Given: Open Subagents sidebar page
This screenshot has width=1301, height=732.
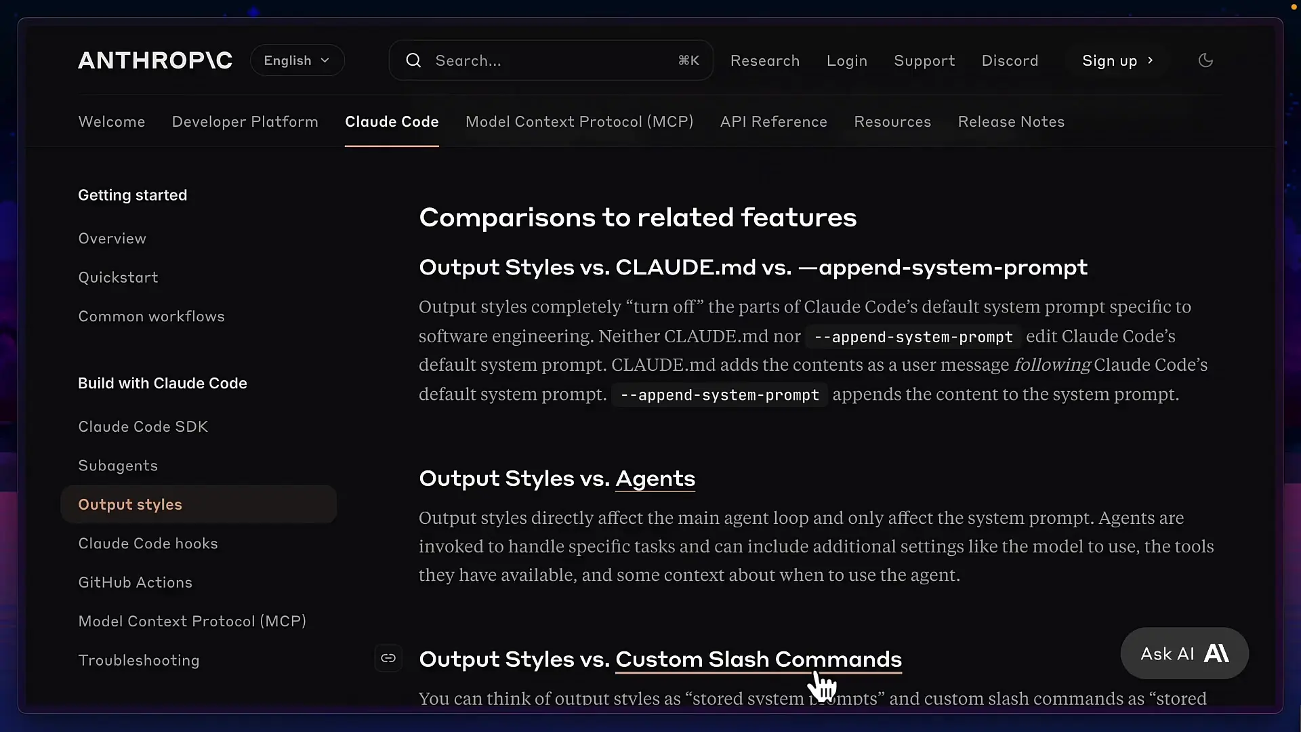Looking at the screenshot, I should [118, 466].
